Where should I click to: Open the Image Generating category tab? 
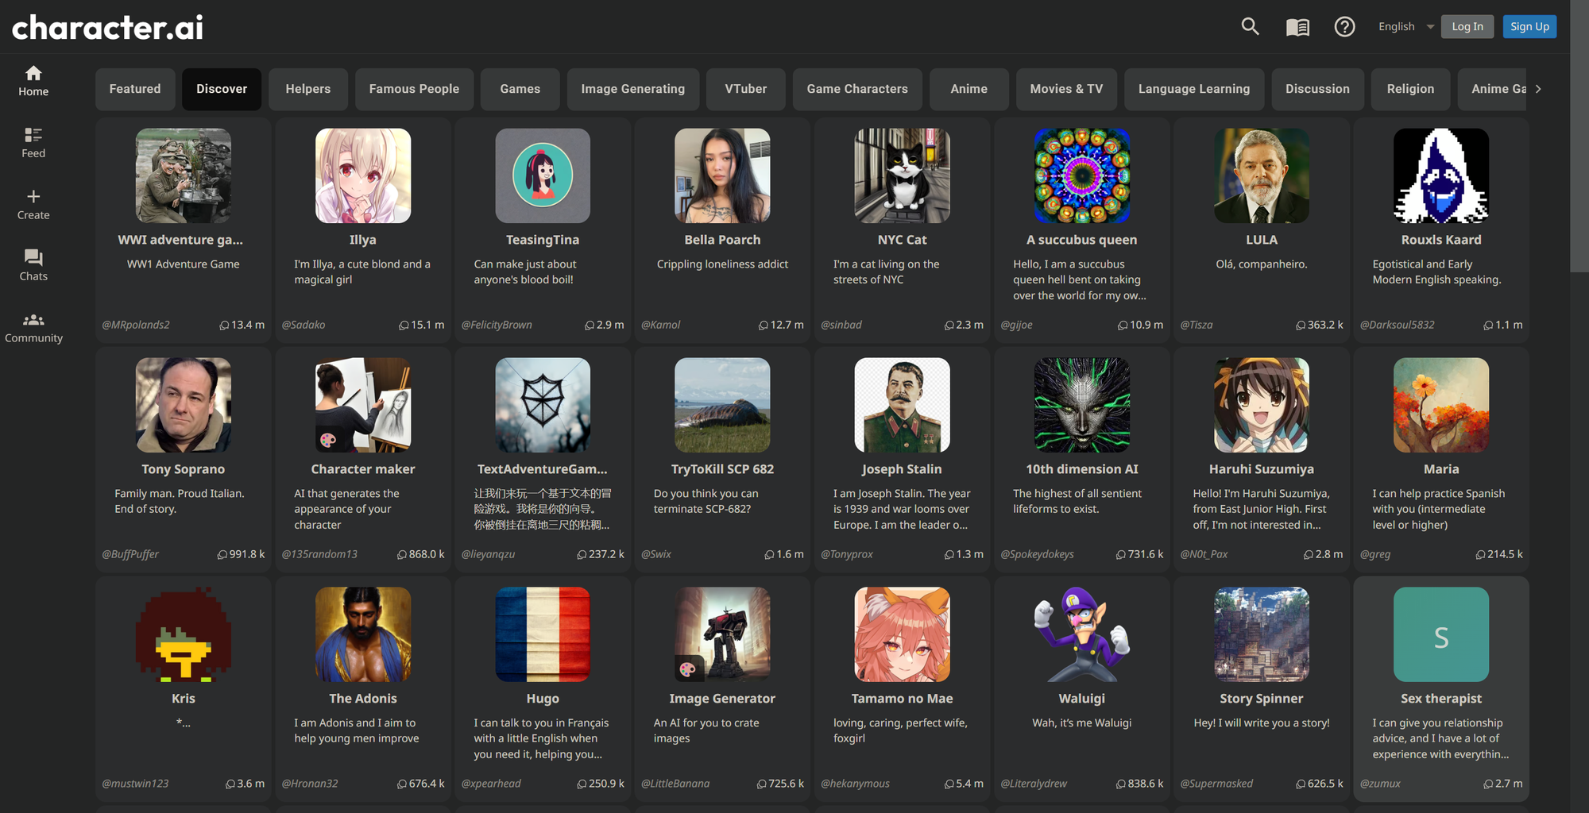[x=632, y=89]
